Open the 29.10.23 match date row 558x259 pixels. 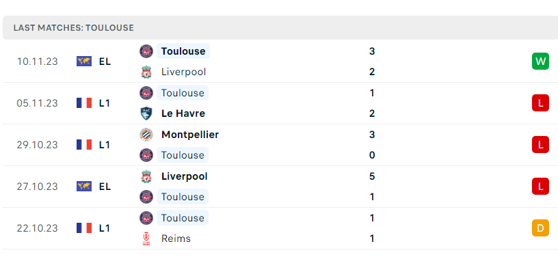279,145
